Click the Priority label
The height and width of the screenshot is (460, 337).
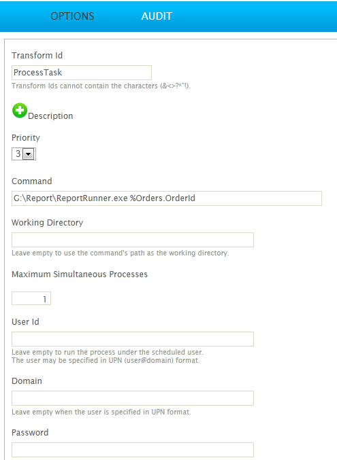26,138
